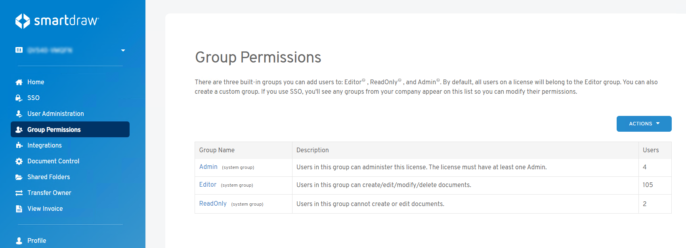Click the Shared Folders folder icon
This screenshot has height=248, width=686.
(19, 177)
